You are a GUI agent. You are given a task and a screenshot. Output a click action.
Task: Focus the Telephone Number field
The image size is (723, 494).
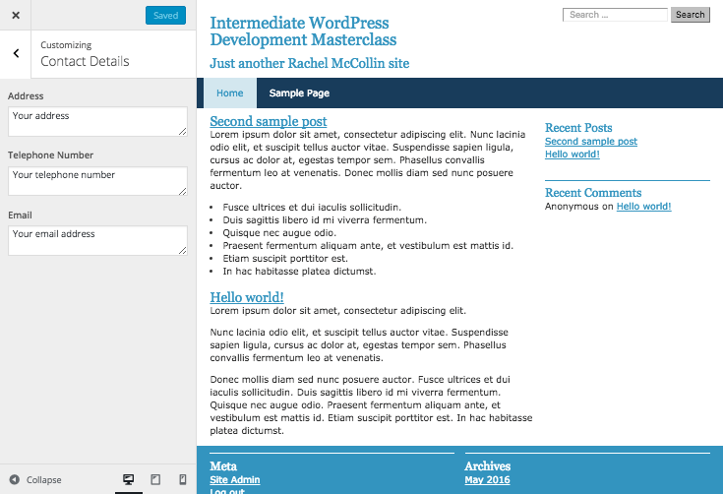[x=97, y=181]
